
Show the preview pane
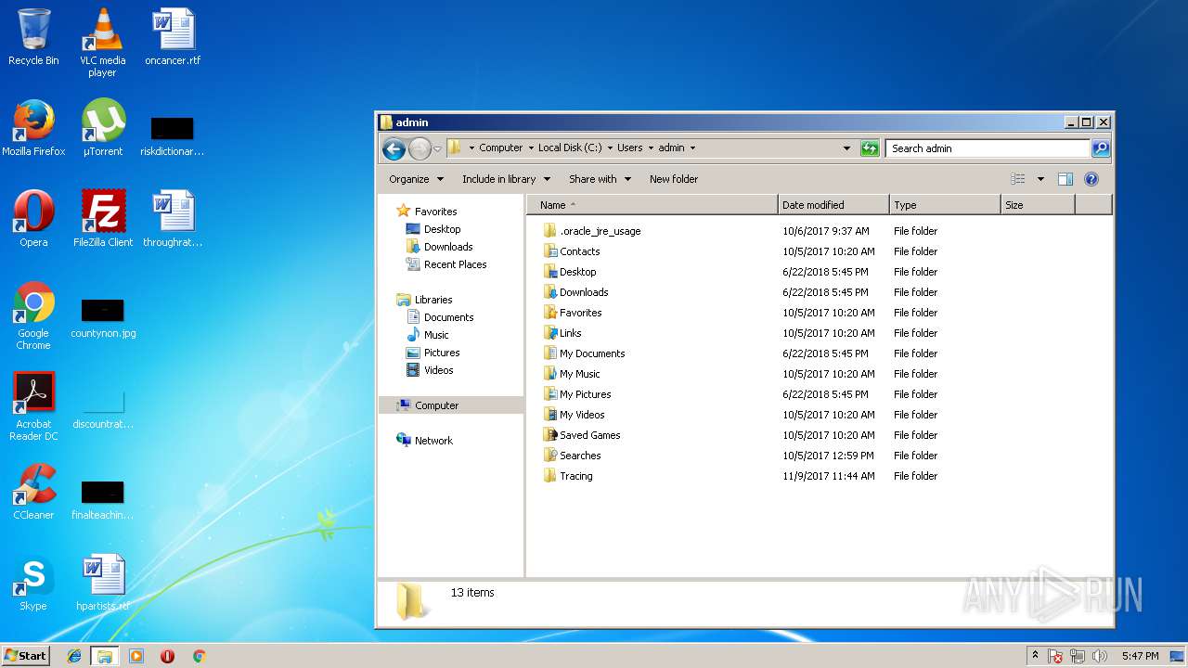pyautogui.click(x=1065, y=179)
